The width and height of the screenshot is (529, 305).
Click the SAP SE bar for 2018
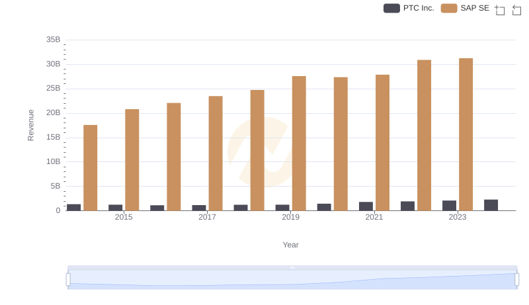pyautogui.click(x=257, y=150)
